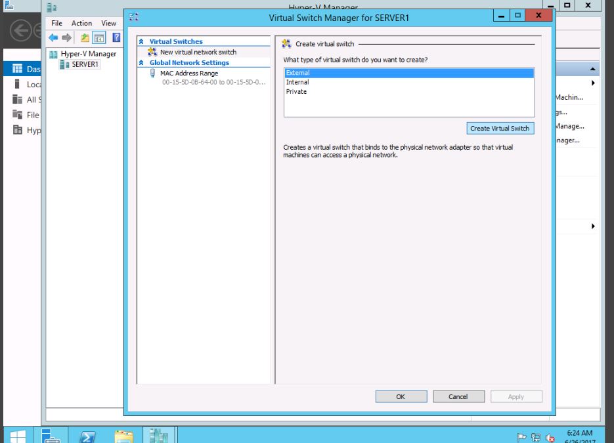Launch PowerShell from the taskbar
Screen dimensions: 614x443
(x=87, y=436)
